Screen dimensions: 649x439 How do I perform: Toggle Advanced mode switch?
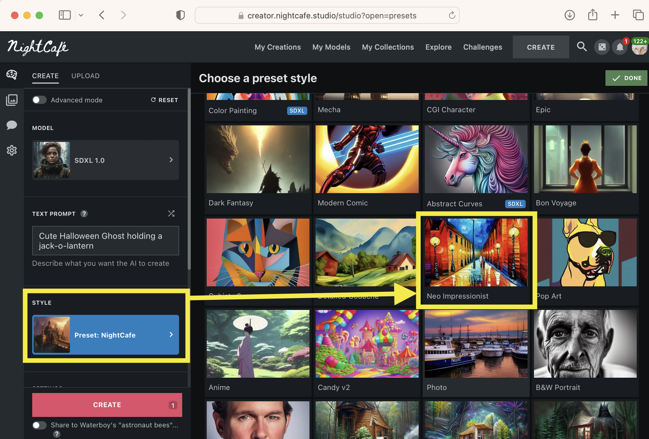point(39,100)
